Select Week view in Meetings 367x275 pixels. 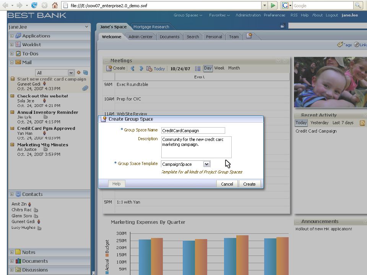[x=219, y=68]
